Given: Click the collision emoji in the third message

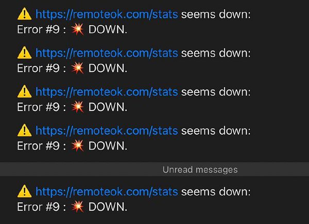Looking at the screenshot, I should 78,107.
